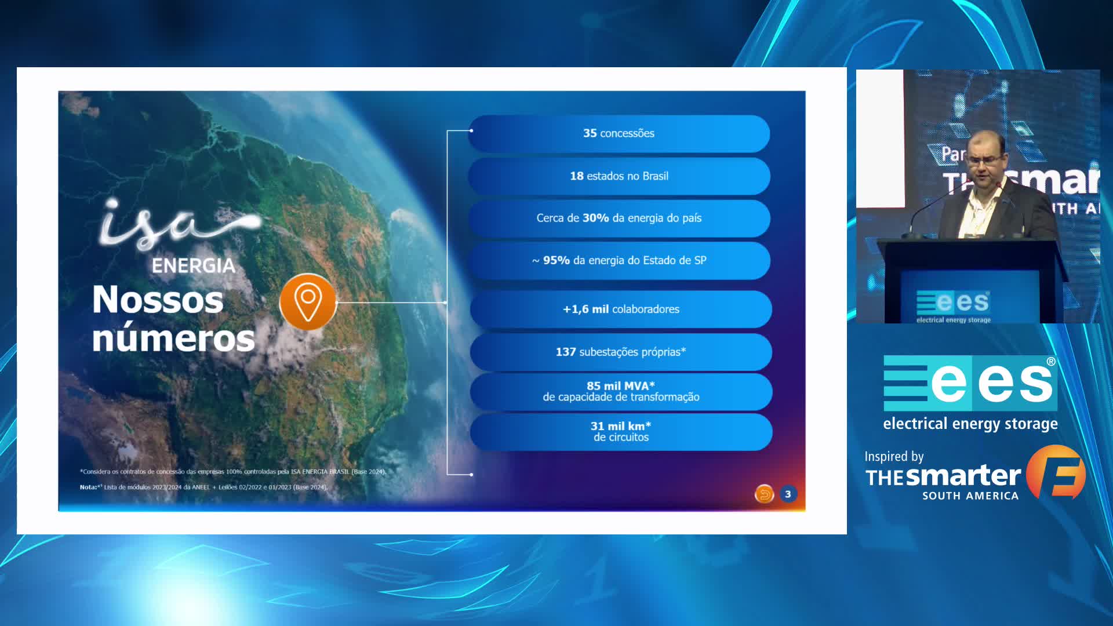Image resolution: width=1113 pixels, height=626 pixels.
Task: Select the '18 estados no Brasil' pill
Action: 619,176
